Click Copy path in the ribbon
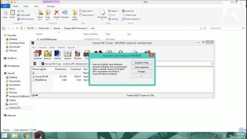The width and height of the screenshot is (247, 139). point(24,15)
